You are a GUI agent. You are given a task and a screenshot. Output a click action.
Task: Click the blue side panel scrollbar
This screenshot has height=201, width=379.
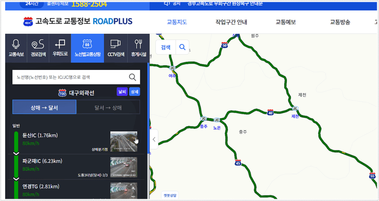(x=148, y=109)
